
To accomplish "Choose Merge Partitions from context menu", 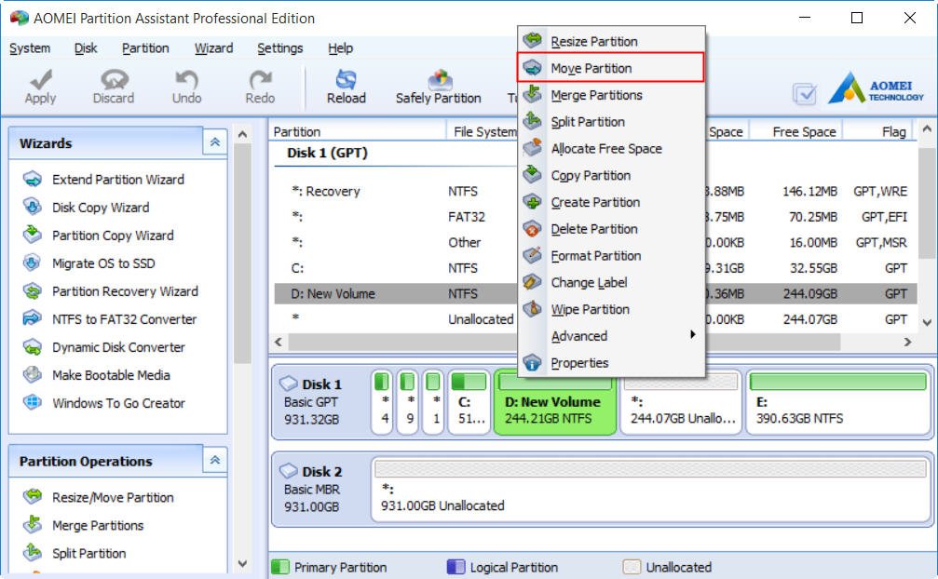I will pyautogui.click(x=611, y=95).
